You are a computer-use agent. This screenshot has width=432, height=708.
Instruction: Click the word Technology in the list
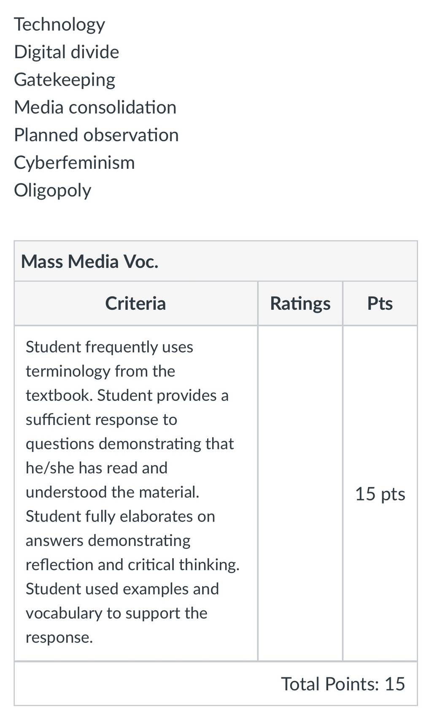59,24
